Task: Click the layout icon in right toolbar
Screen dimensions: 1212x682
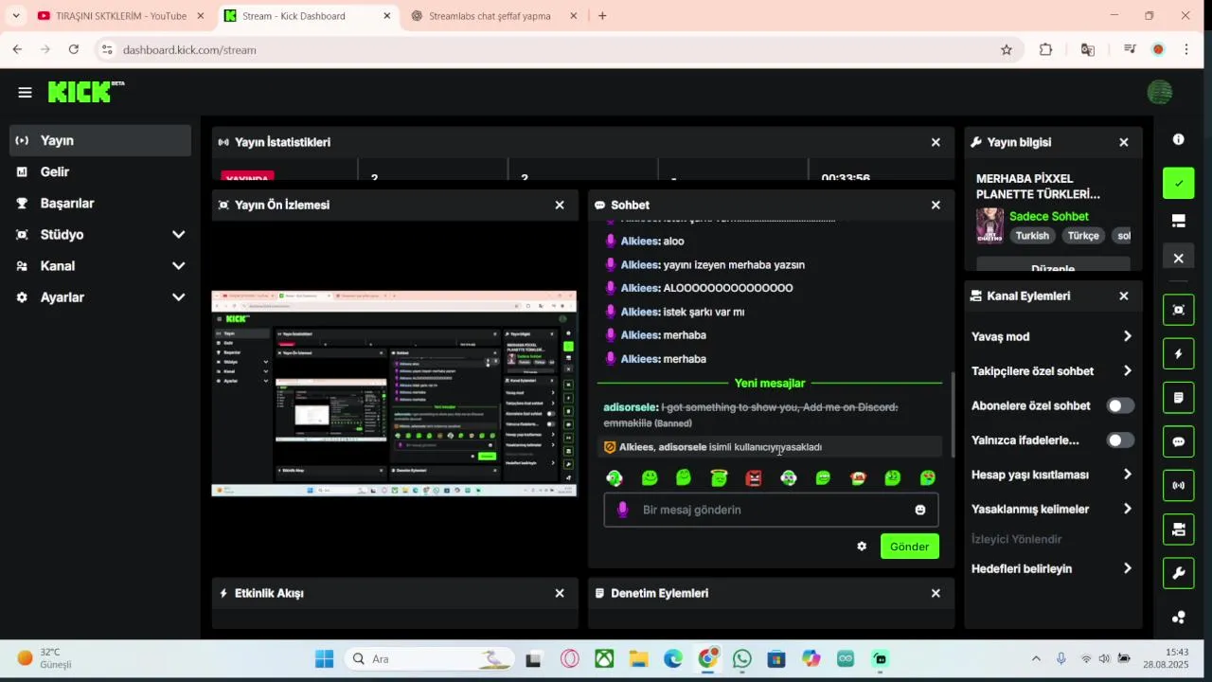Action: [x=1178, y=221]
